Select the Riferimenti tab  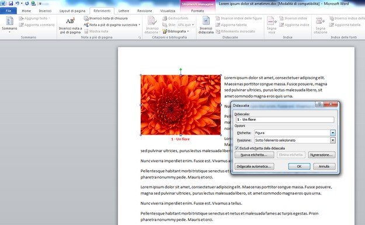[x=102, y=10]
